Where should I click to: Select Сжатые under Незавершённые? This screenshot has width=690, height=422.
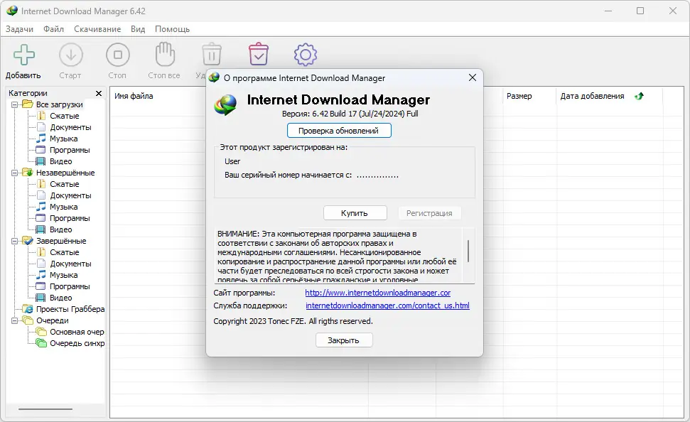pyautogui.click(x=64, y=184)
